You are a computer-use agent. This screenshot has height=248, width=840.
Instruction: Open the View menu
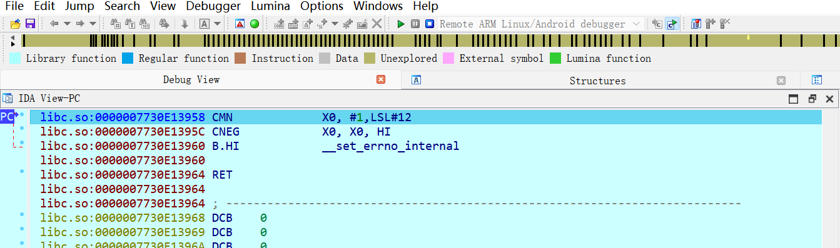point(163,6)
